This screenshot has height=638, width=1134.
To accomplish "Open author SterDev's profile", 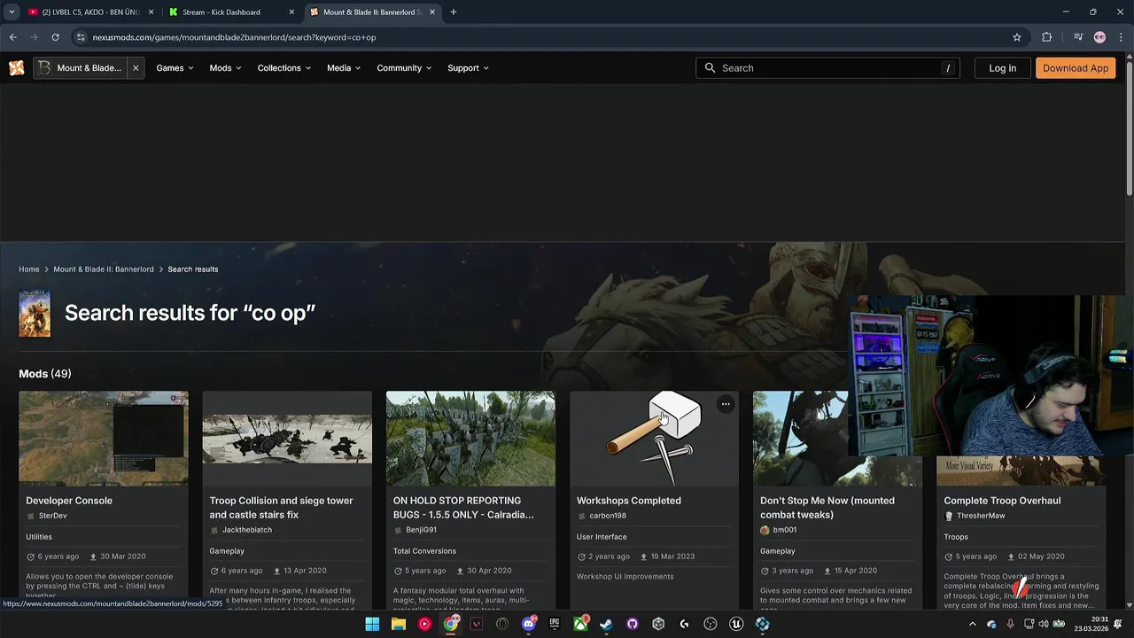I will pos(52,516).
